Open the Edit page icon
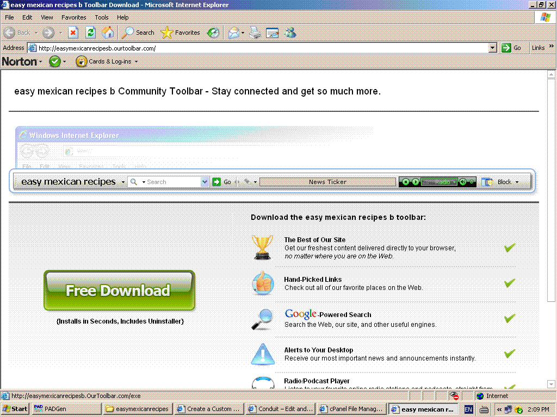Screen dimensions: 557x417 click(273, 33)
